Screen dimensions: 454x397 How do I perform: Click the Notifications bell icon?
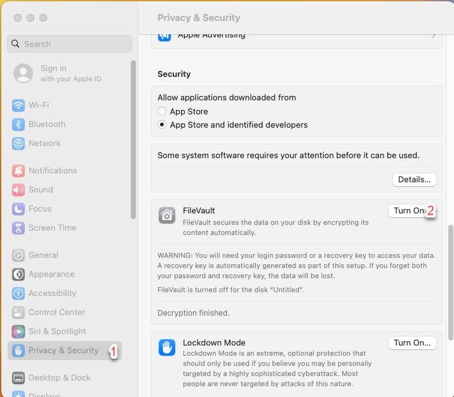click(x=18, y=171)
